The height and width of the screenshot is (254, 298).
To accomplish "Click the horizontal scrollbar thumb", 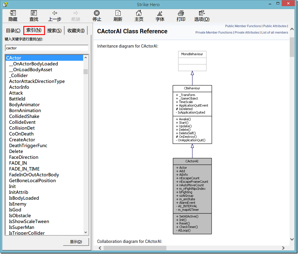I will tap(135, 248).
